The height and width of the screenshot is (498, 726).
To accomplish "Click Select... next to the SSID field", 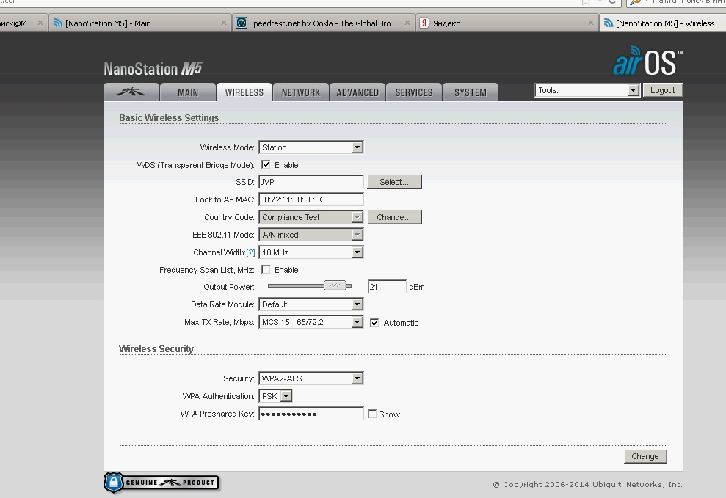I will tap(394, 182).
